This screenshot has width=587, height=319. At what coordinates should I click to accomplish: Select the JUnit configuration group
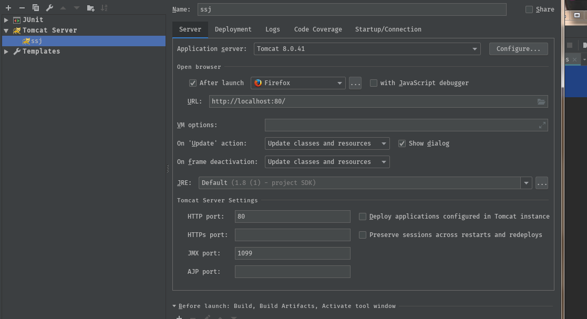click(x=33, y=20)
